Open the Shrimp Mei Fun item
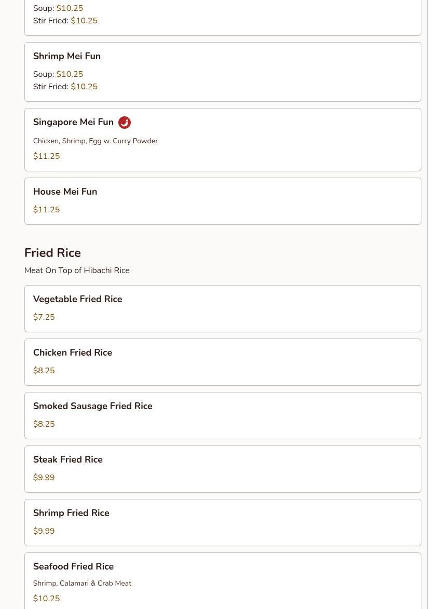This screenshot has height=609, width=438. 223,72
